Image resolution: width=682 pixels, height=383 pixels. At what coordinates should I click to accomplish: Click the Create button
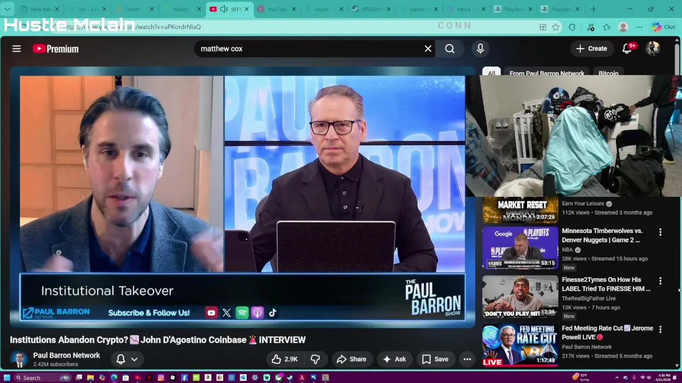(x=591, y=48)
